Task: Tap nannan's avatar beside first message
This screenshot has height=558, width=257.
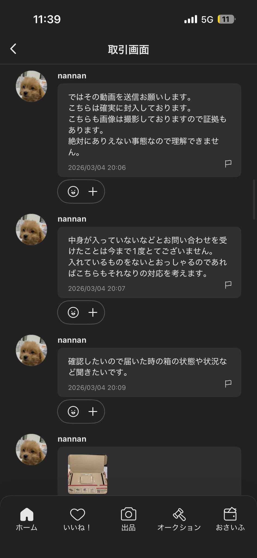Action: tap(32, 86)
